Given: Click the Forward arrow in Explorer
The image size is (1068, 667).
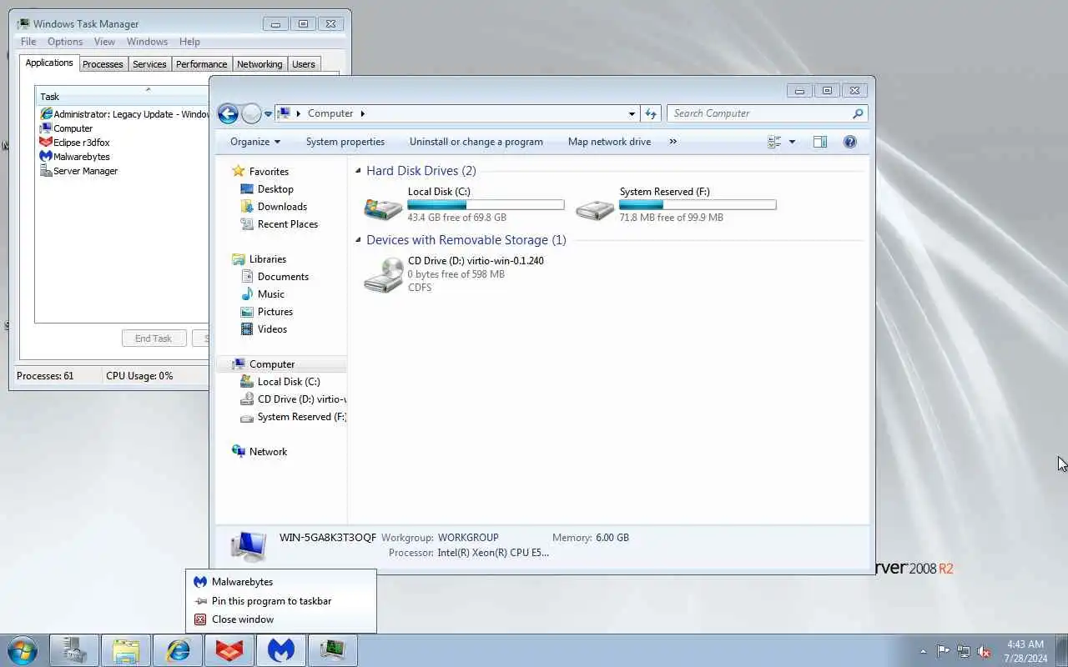Looking at the screenshot, I should click(x=251, y=113).
